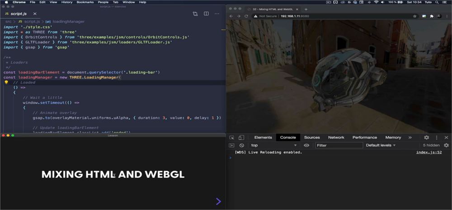Screen dimensions: 452x210
Task: Open volume control in the menu bar
Action: 383,2
